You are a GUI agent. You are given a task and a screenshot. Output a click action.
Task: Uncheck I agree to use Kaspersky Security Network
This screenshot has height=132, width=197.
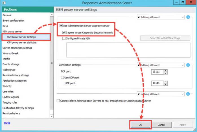click(64, 32)
